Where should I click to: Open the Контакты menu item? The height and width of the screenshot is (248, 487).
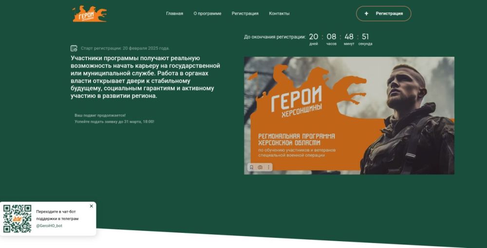pos(279,14)
